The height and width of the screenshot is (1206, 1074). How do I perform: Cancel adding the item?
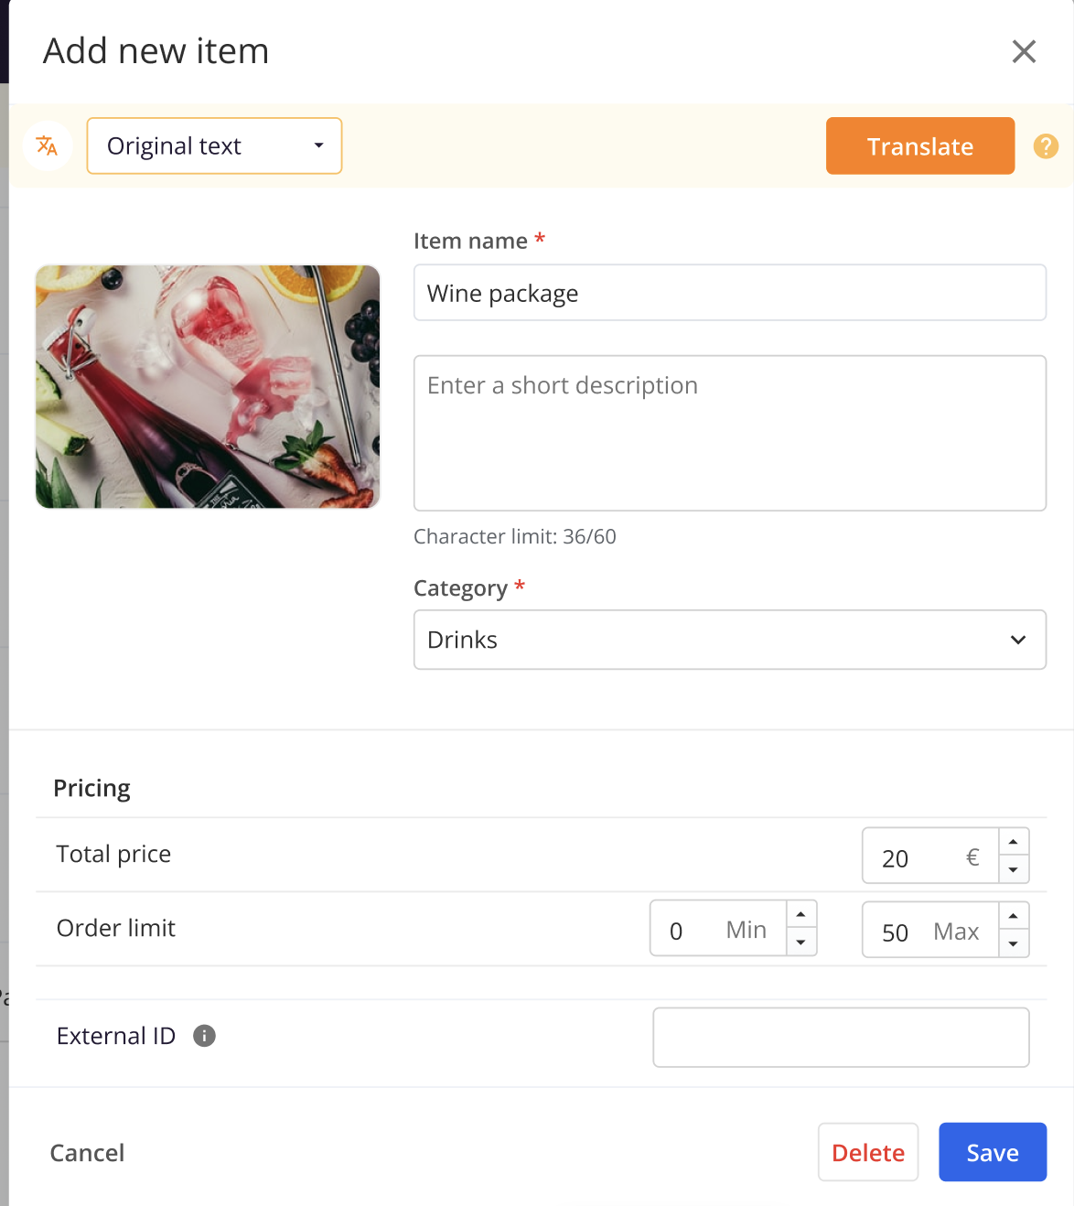[x=87, y=1153]
